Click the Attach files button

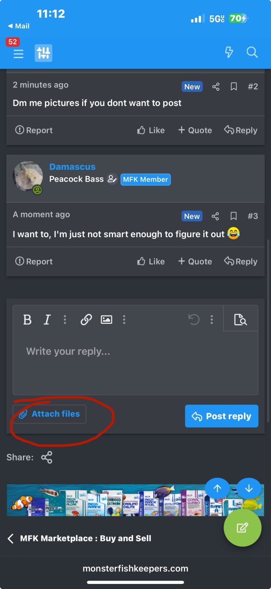click(49, 414)
